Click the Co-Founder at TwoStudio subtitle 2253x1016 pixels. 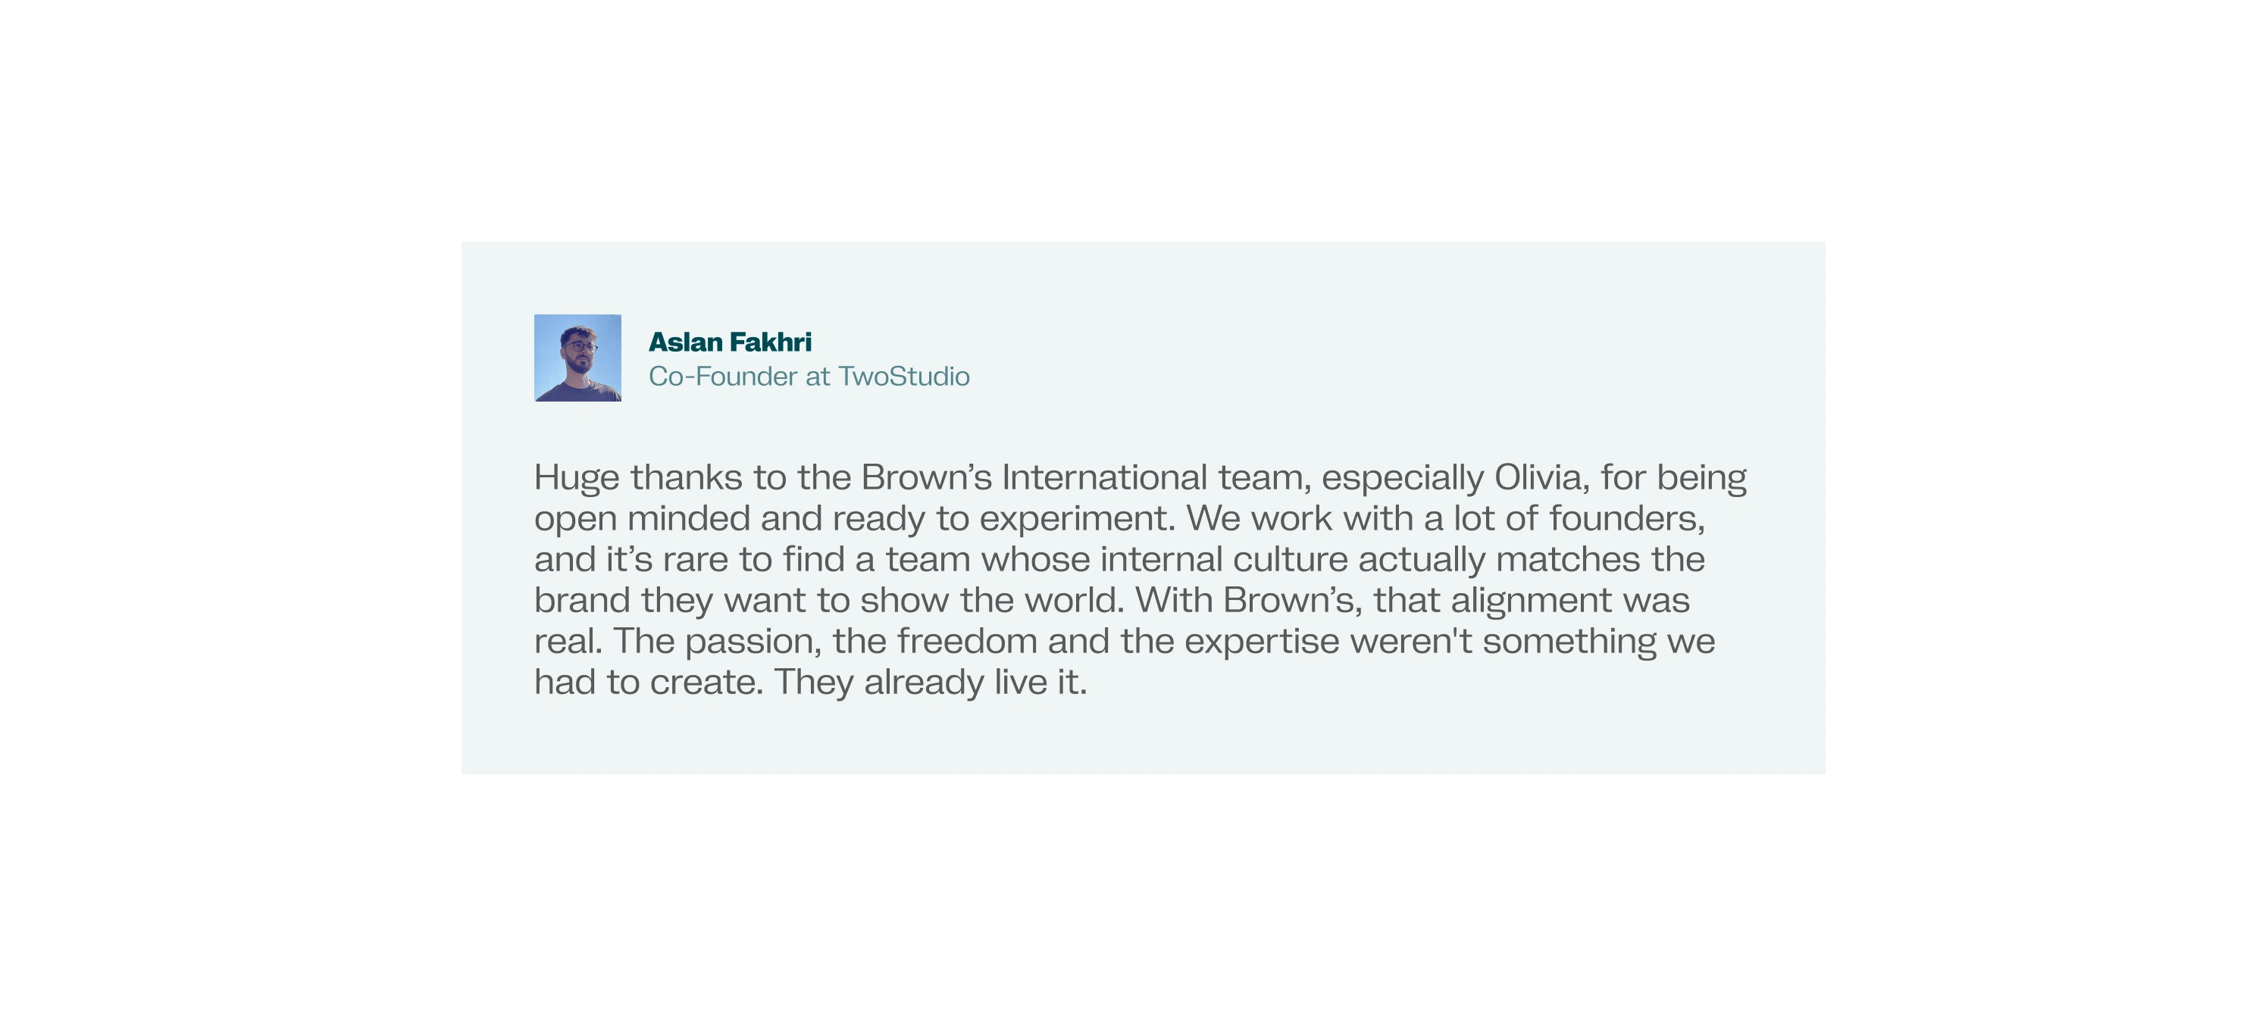tap(809, 376)
